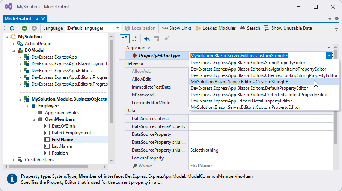Collapse the BOModel node
Screen dimensions: 342x191
click(14, 51)
